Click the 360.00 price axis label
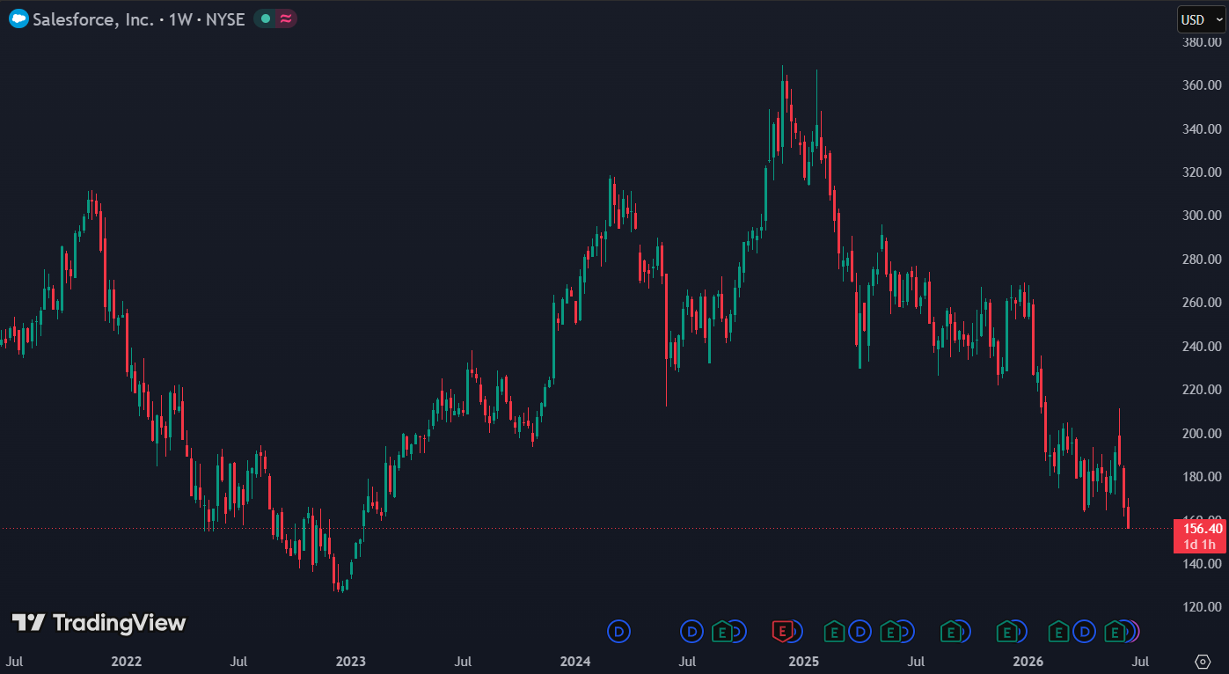 [1203, 85]
